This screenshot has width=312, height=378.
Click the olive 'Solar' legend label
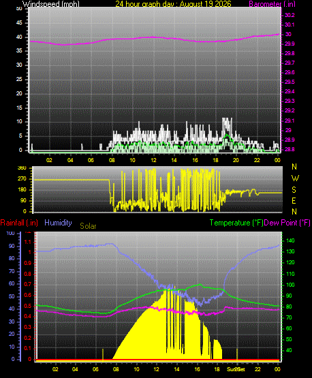88,226
